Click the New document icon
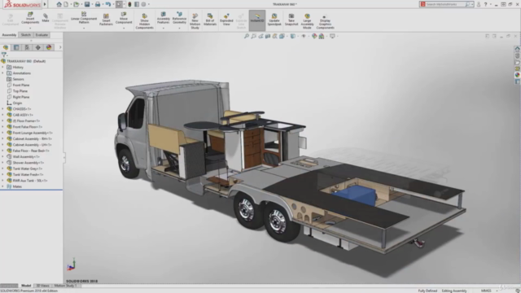521x293 pixels. (66, 4)
